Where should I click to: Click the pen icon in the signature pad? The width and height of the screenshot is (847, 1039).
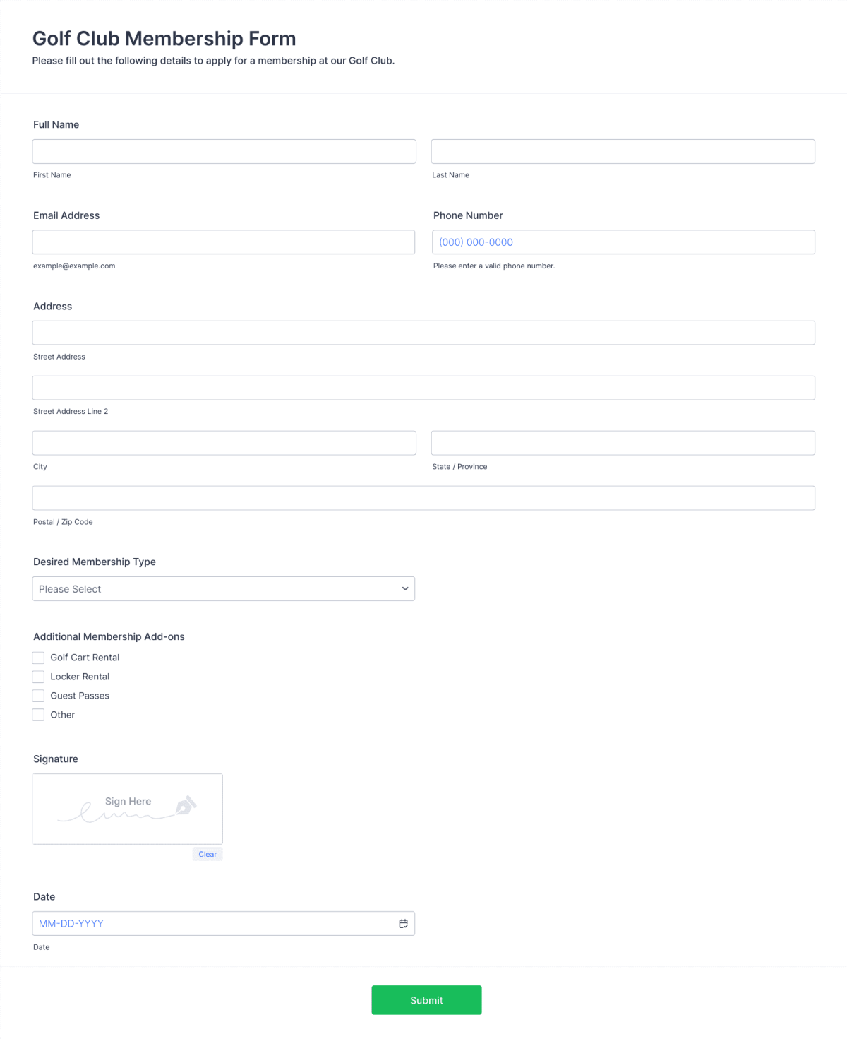point(185,805)
